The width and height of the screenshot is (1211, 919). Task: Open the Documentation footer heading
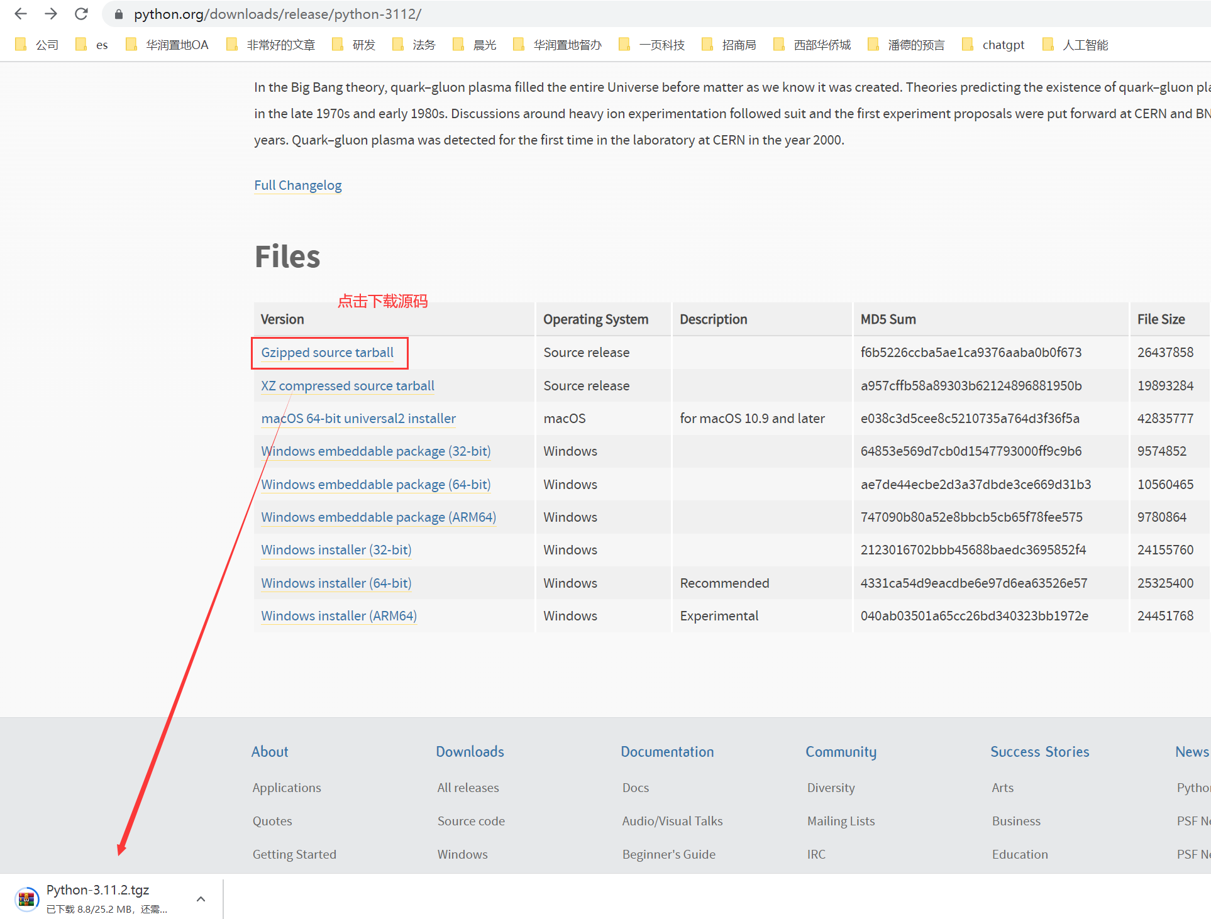pyautogui.click(x=667, y=752)
